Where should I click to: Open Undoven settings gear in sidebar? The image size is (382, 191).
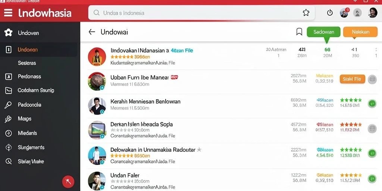click(x=8, y=33)
